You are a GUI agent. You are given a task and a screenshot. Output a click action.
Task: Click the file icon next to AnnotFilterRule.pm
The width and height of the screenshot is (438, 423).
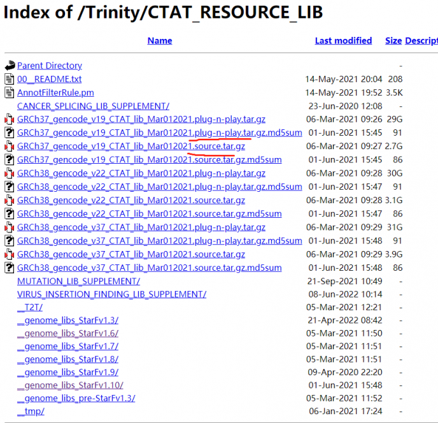pyautogui.click(x=10, y=92)
